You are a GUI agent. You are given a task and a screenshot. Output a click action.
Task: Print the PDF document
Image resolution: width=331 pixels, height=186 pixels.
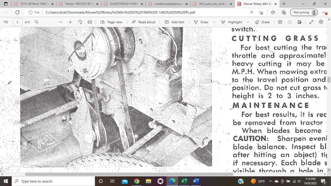pyautogui.click(x=280, y=22)
